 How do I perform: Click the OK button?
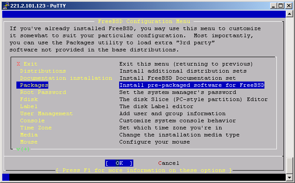[x=119, y=163]
